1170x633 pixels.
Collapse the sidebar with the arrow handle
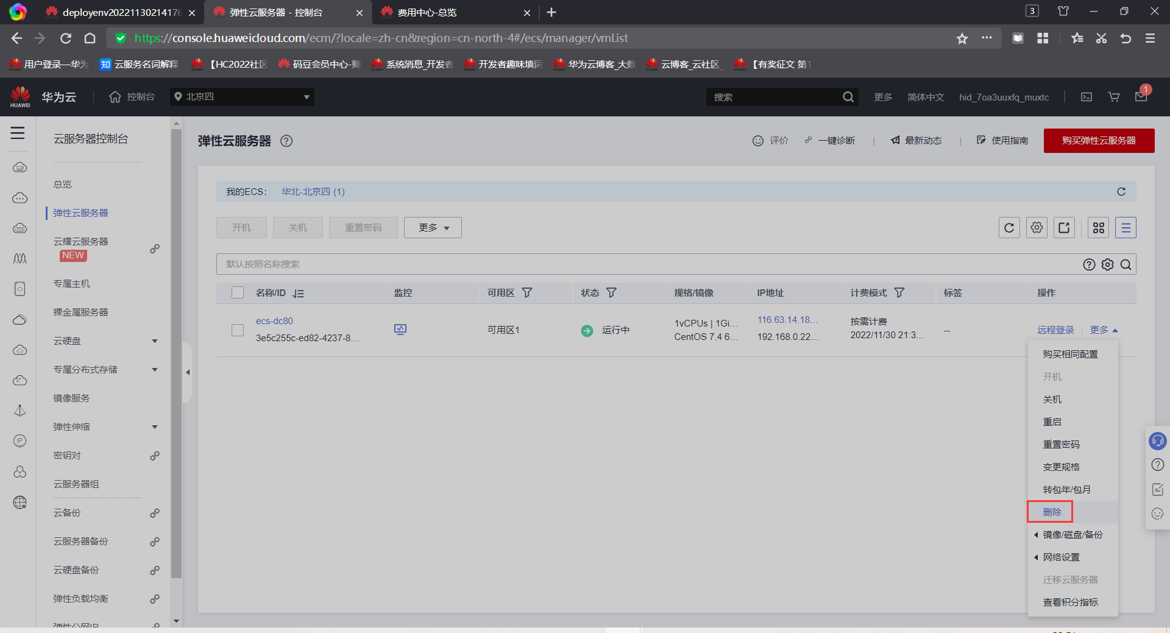pos(188,372)
